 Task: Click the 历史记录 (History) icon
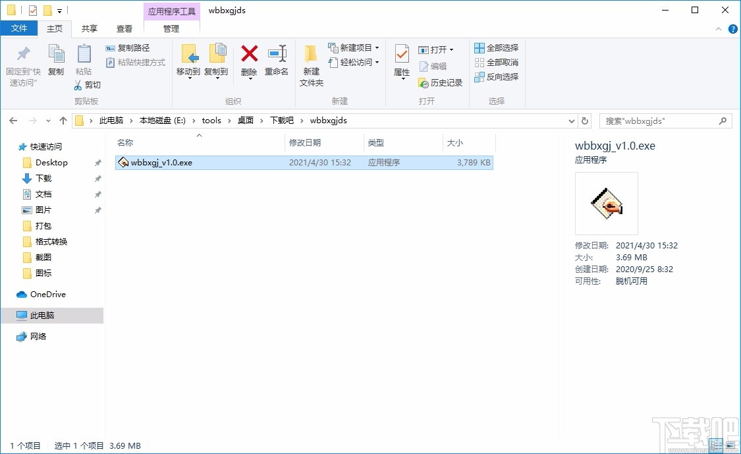(x=440, y=83)
